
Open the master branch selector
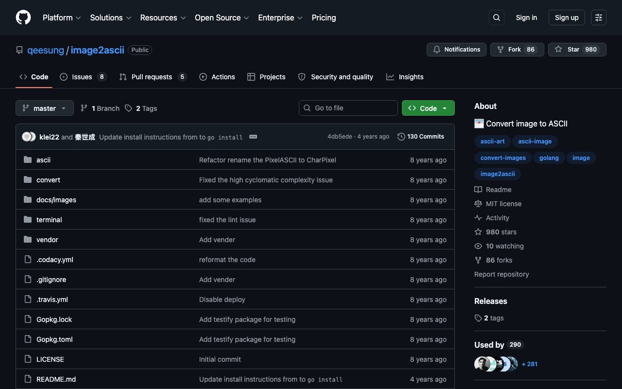point(45,108)
